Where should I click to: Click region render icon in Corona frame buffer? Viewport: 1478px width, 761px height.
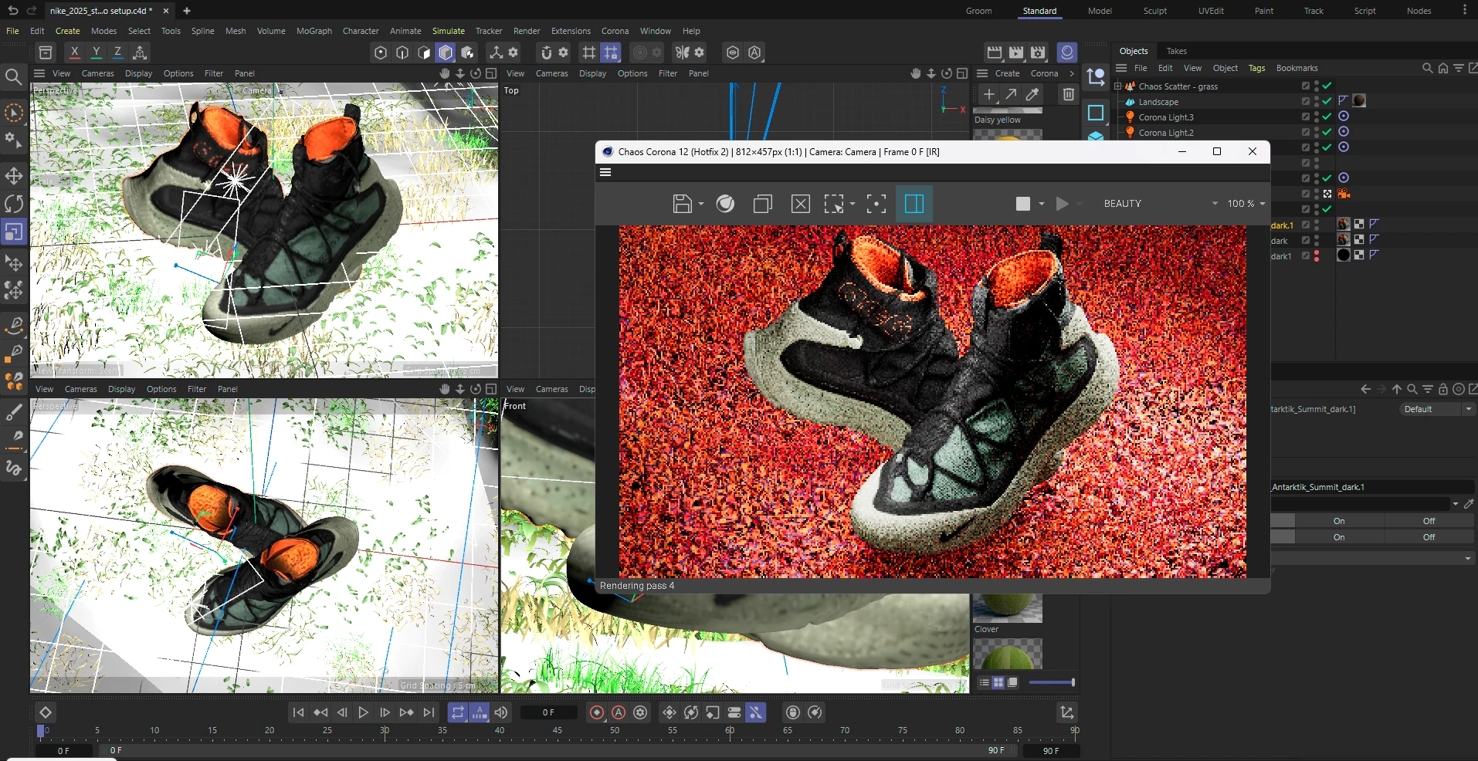[x=833, y=204]
